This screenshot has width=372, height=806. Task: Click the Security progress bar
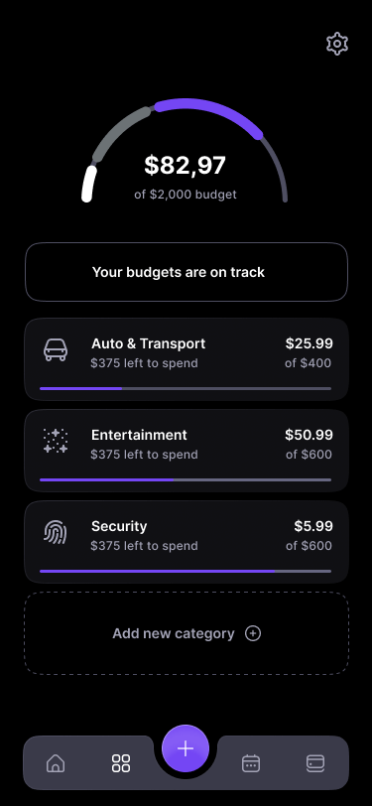[x=186, y=571]
